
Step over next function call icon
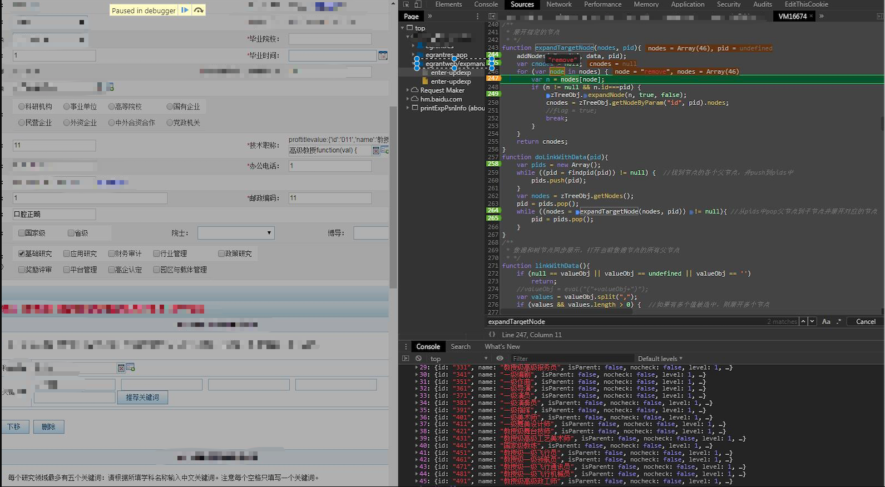199,10
